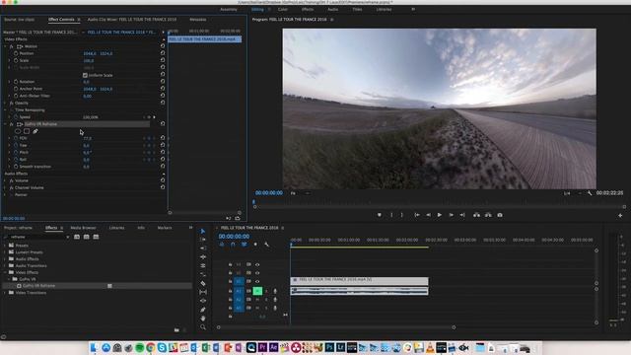Image resolution: width=631 pixels, height=355 pixels.
Task: Switch to the Color workspace
Action: click(283, 9)
